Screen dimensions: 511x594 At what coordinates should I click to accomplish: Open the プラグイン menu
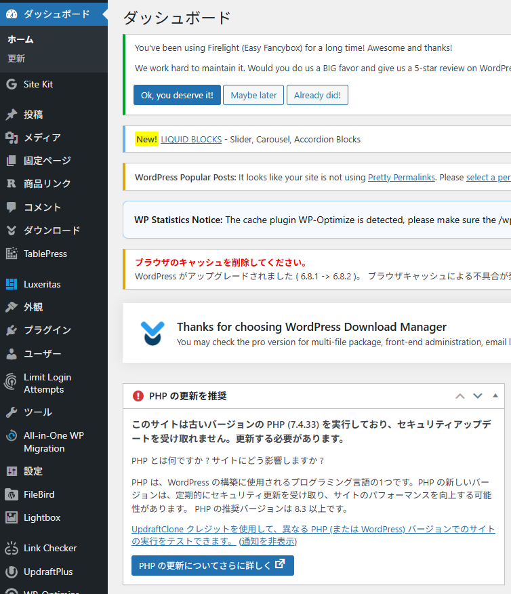click(x=54, y=330)
